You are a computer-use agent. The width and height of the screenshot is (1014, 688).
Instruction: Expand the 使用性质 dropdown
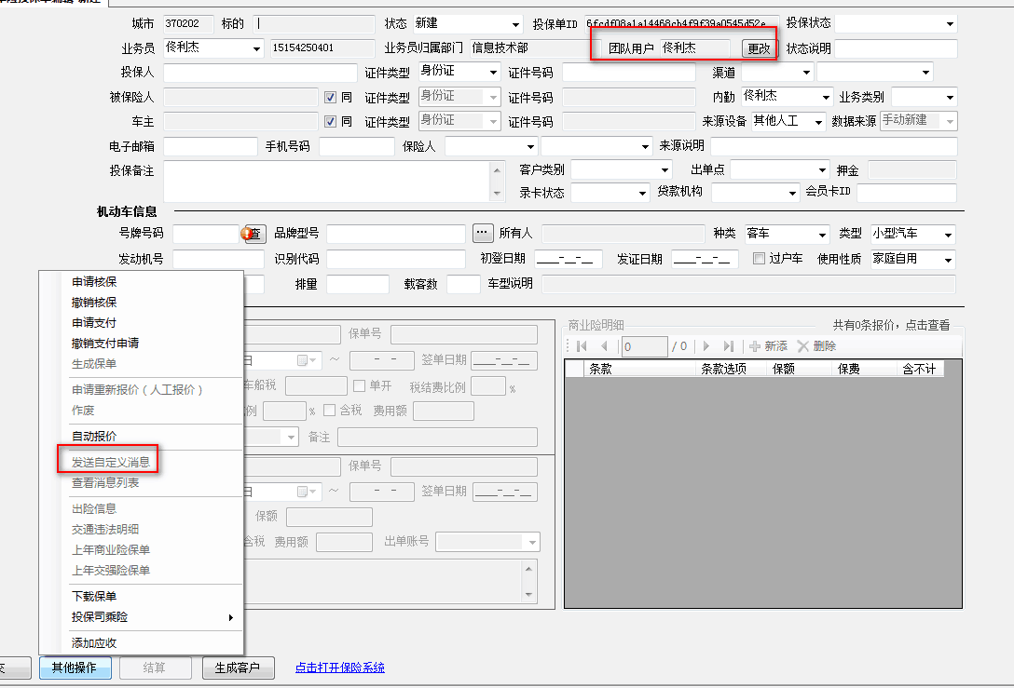pos(948,260)
